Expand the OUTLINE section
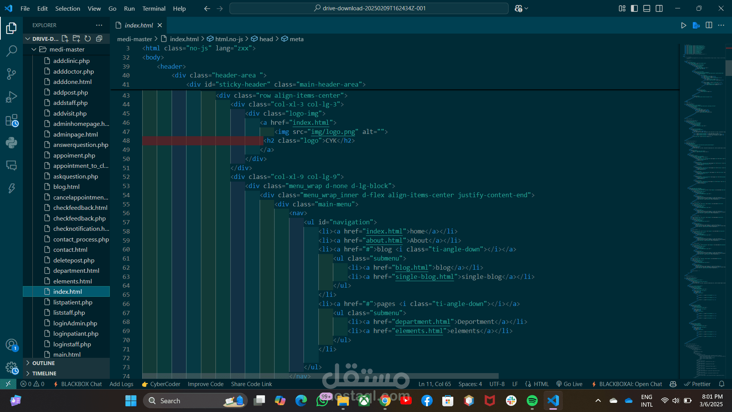 coord(43,363)
